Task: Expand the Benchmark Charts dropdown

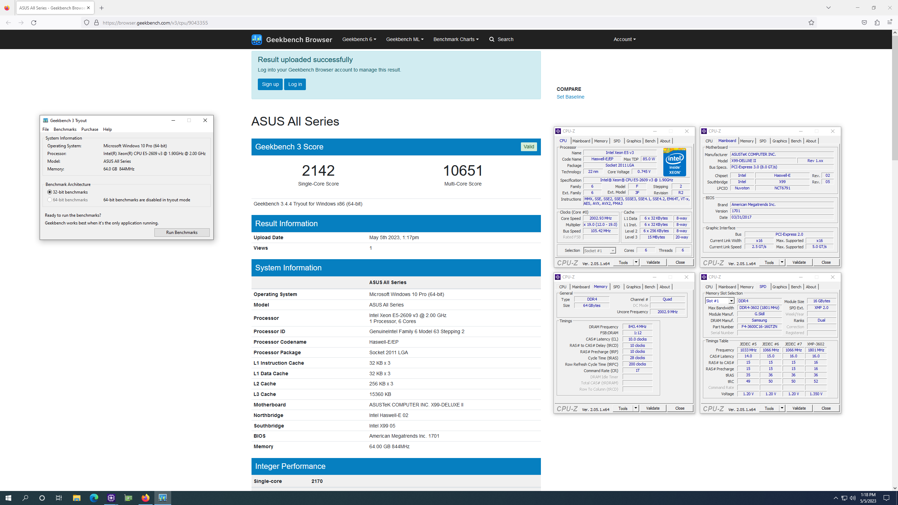Action: (x=456, y=39)
